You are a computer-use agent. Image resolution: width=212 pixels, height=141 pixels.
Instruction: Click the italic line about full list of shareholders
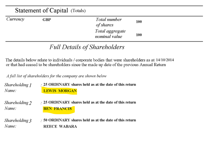pyautogui.click(x=56, y=76)
